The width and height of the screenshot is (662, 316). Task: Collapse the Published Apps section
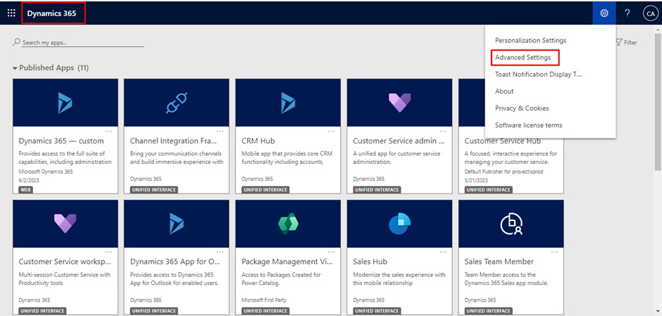[15, 68]
